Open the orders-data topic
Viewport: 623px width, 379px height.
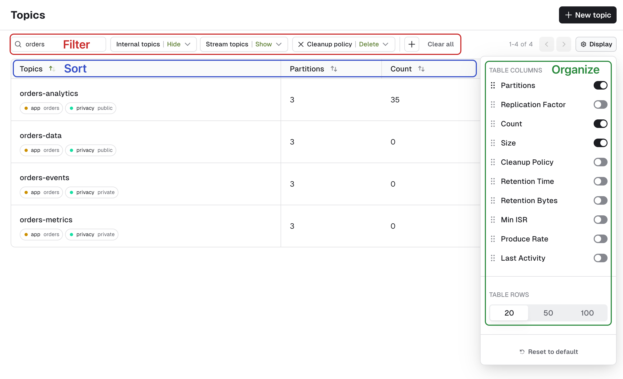pyautogui.click(x=41, y=136)
